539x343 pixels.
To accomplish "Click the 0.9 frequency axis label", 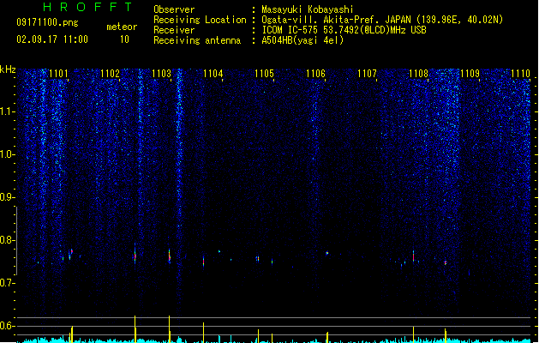I will pos(7,197).
